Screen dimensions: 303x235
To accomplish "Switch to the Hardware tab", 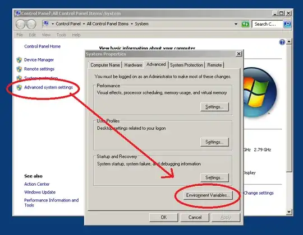I will point(133,65).
